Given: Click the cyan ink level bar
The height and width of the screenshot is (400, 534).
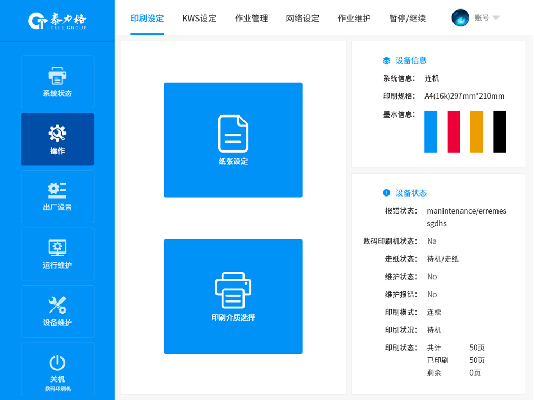Looking at the screenshot, I should [x=430, y=131].
